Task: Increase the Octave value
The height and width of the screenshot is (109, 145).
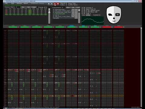Action: click(x=85, y=8)
